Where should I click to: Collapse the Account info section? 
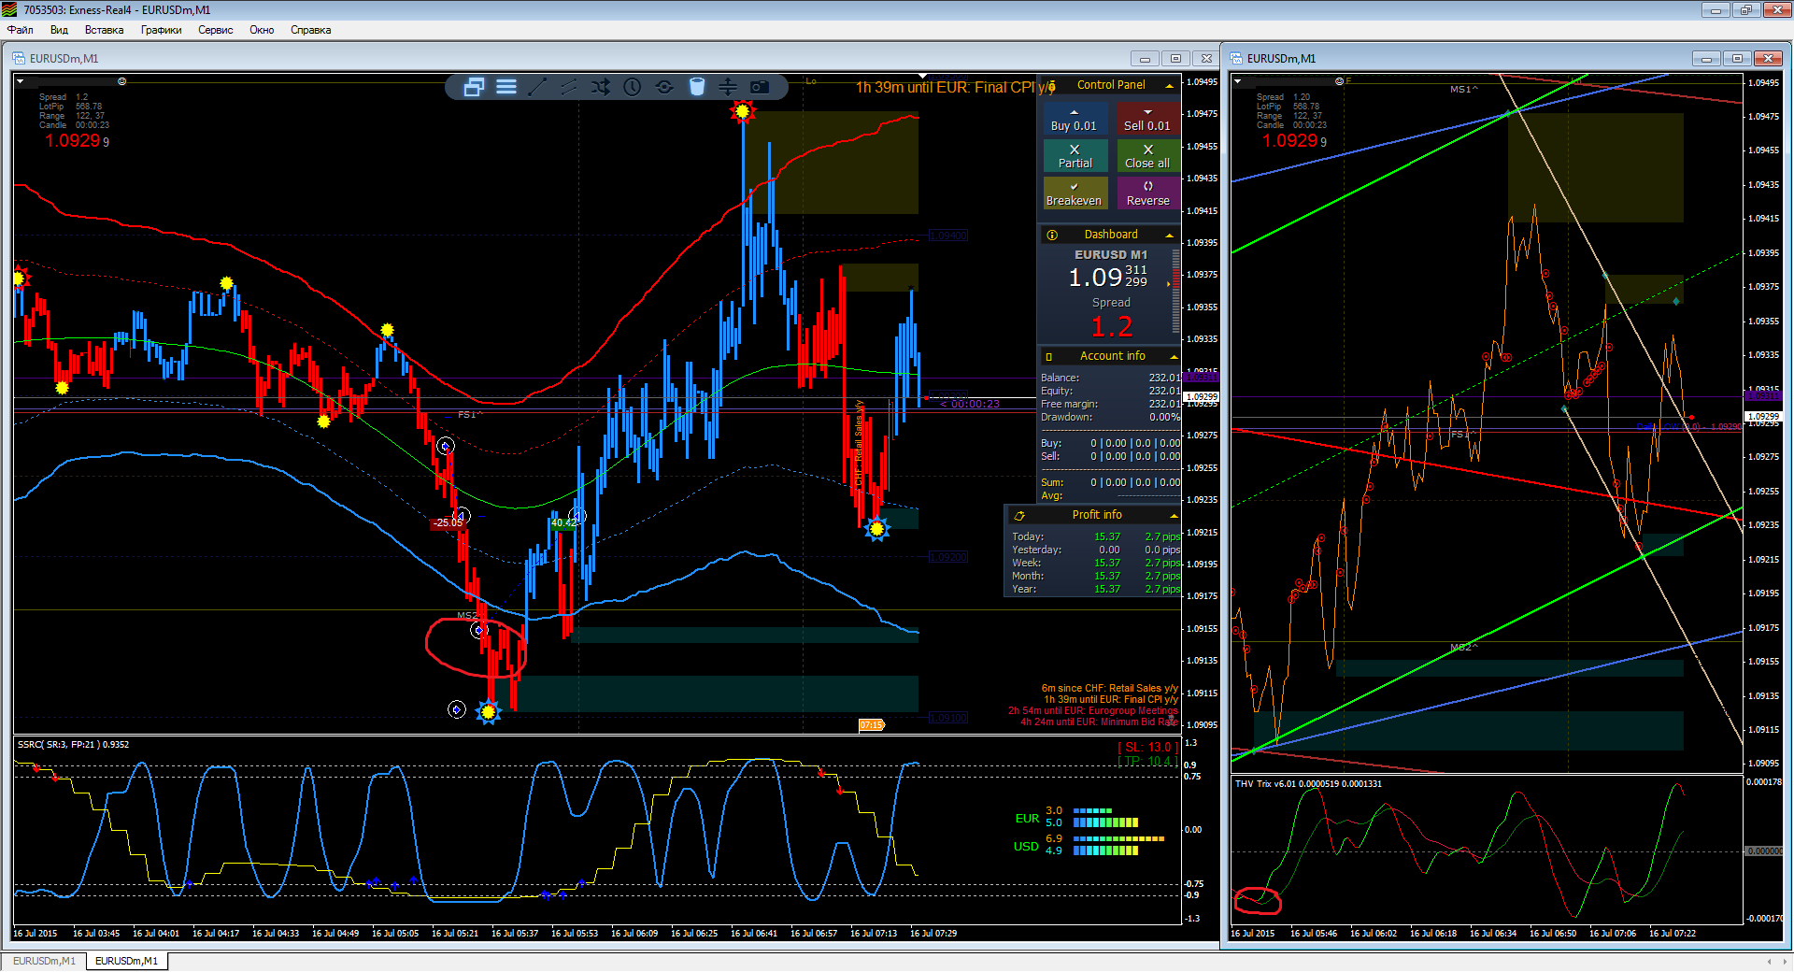coord(1174,357)
